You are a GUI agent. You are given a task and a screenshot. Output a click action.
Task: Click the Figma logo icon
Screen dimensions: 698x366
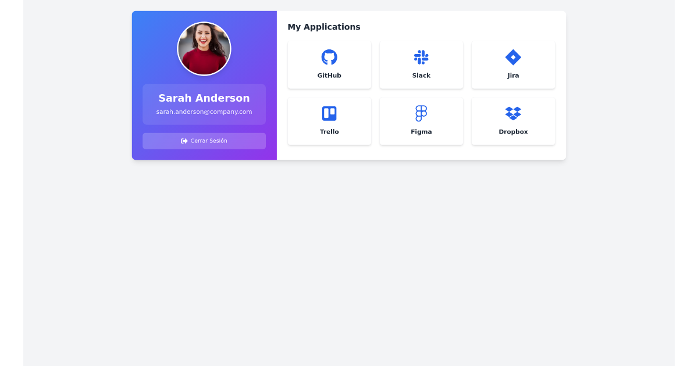421,113
